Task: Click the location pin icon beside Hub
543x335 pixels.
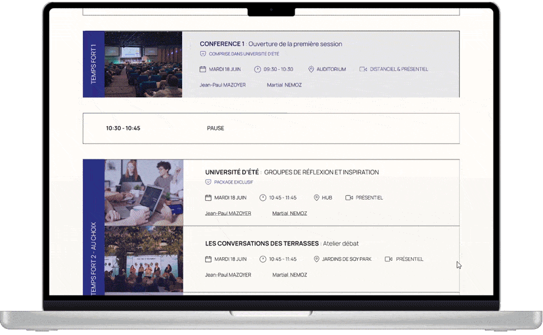Action: tap(316, 198)
